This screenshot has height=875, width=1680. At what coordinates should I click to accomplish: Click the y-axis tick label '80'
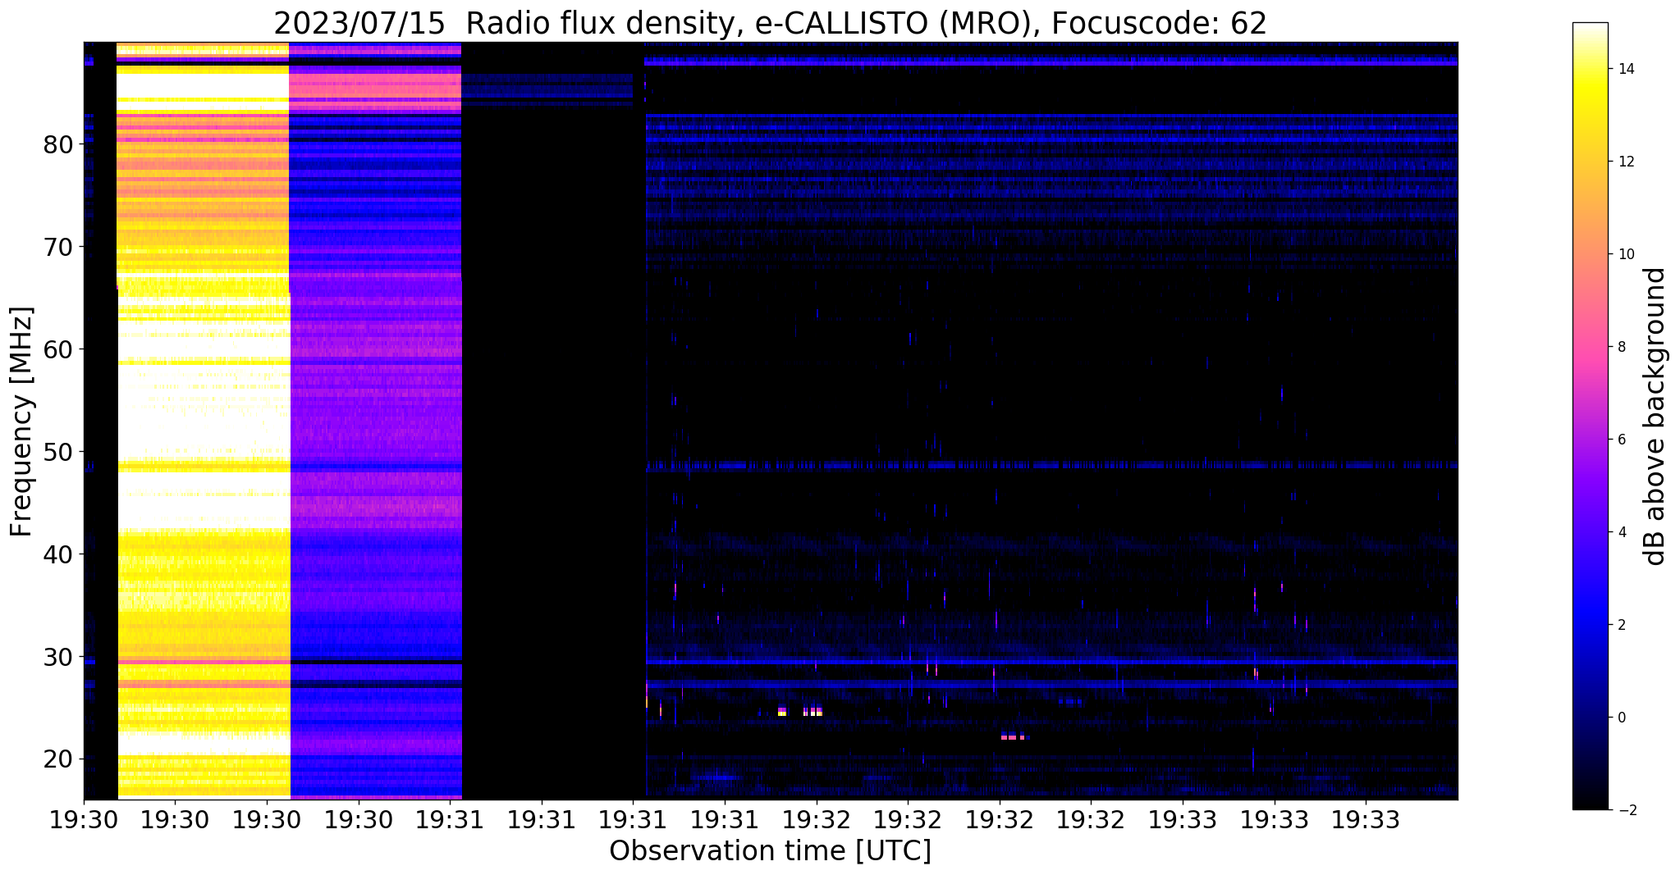57,145
